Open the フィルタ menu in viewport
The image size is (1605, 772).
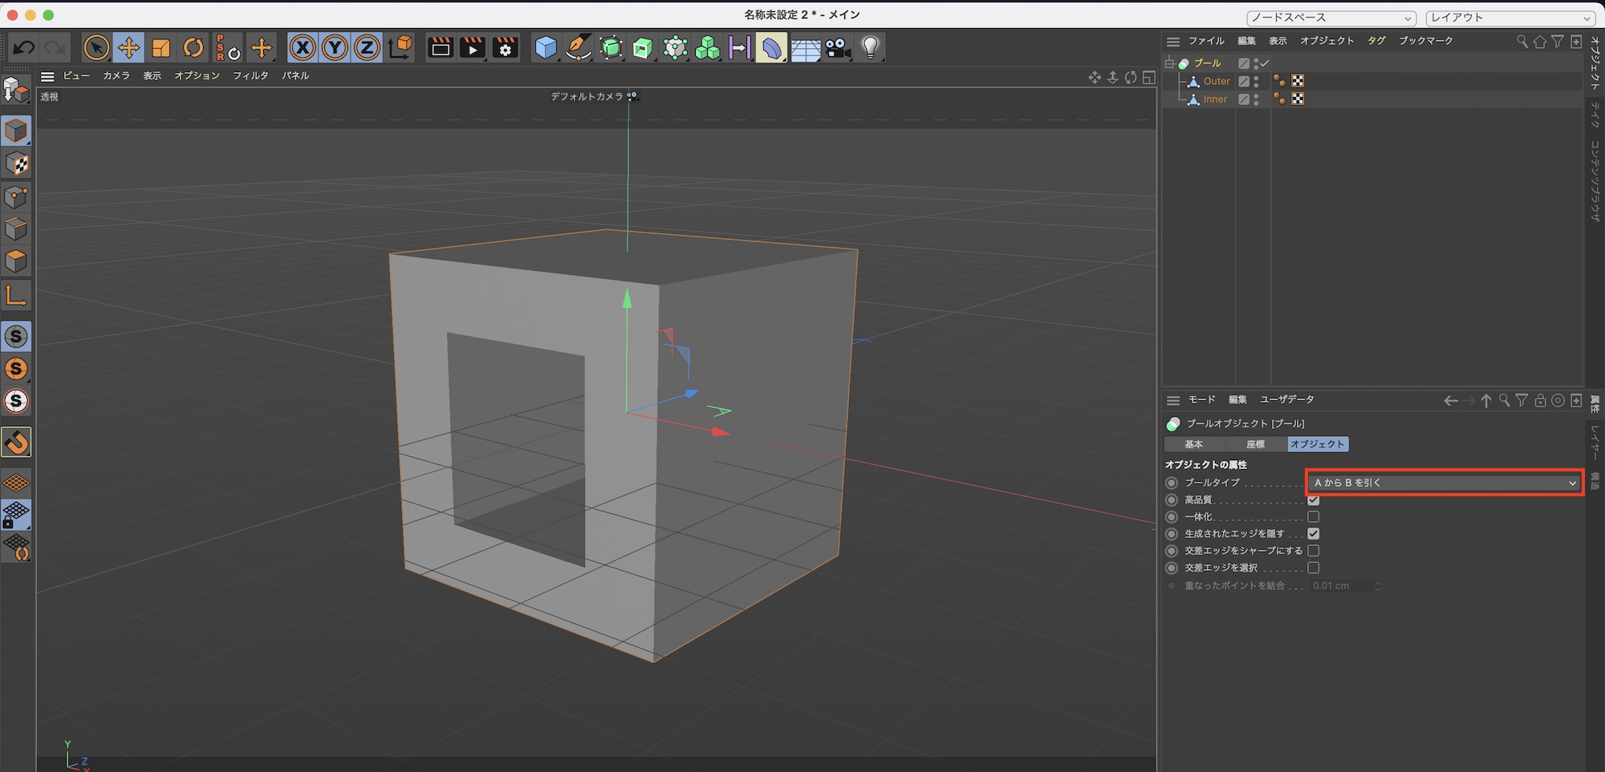click(x=250, y=75)
